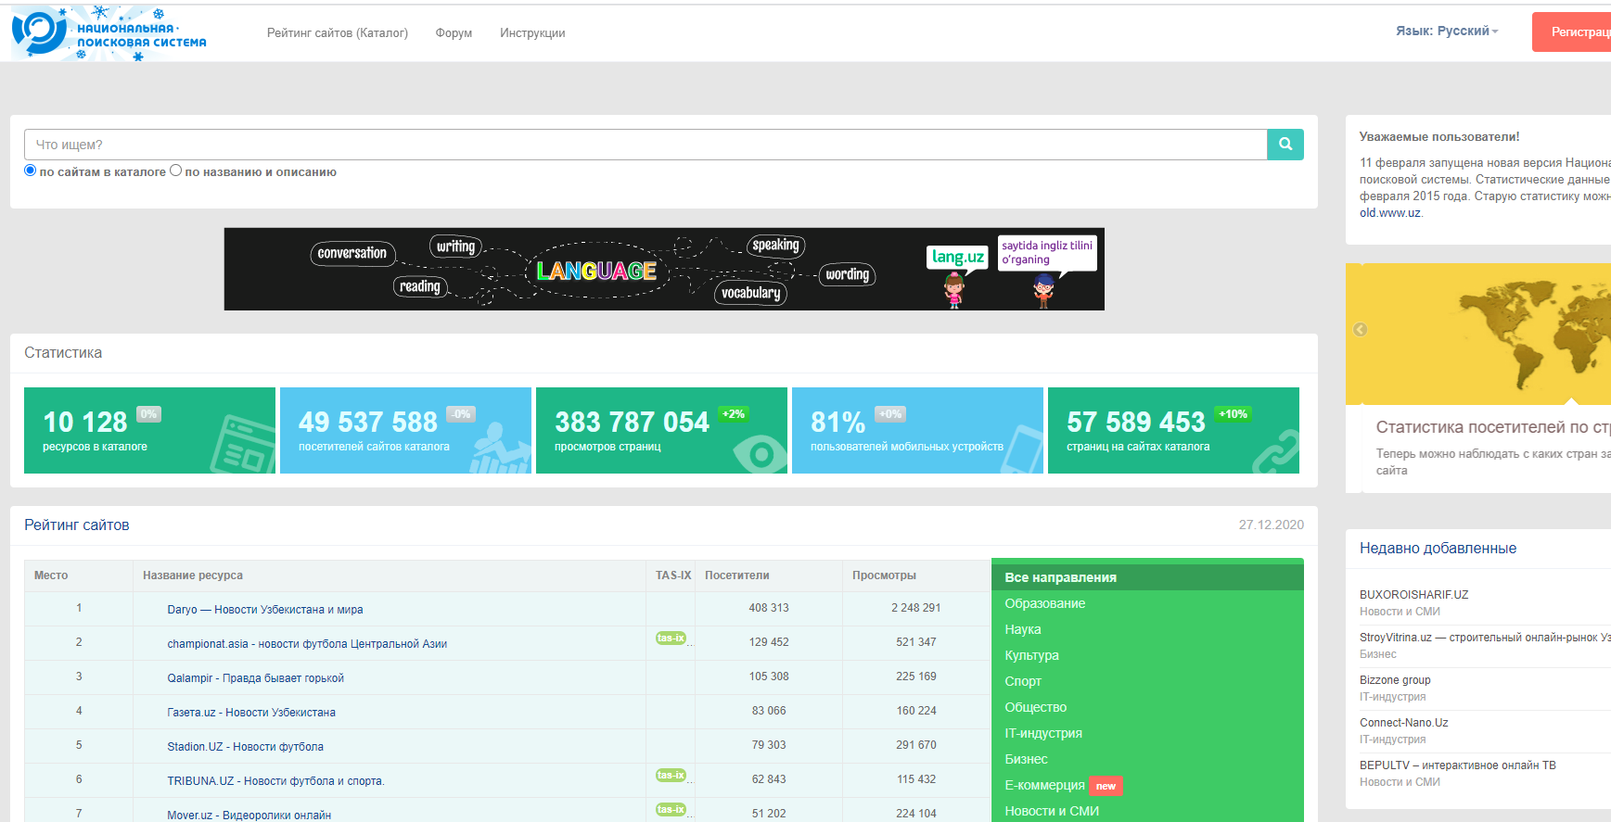Click views value 2 248 291
Image resolution: width=1611 pixels, height=822 pixels.
pos(916,608)
